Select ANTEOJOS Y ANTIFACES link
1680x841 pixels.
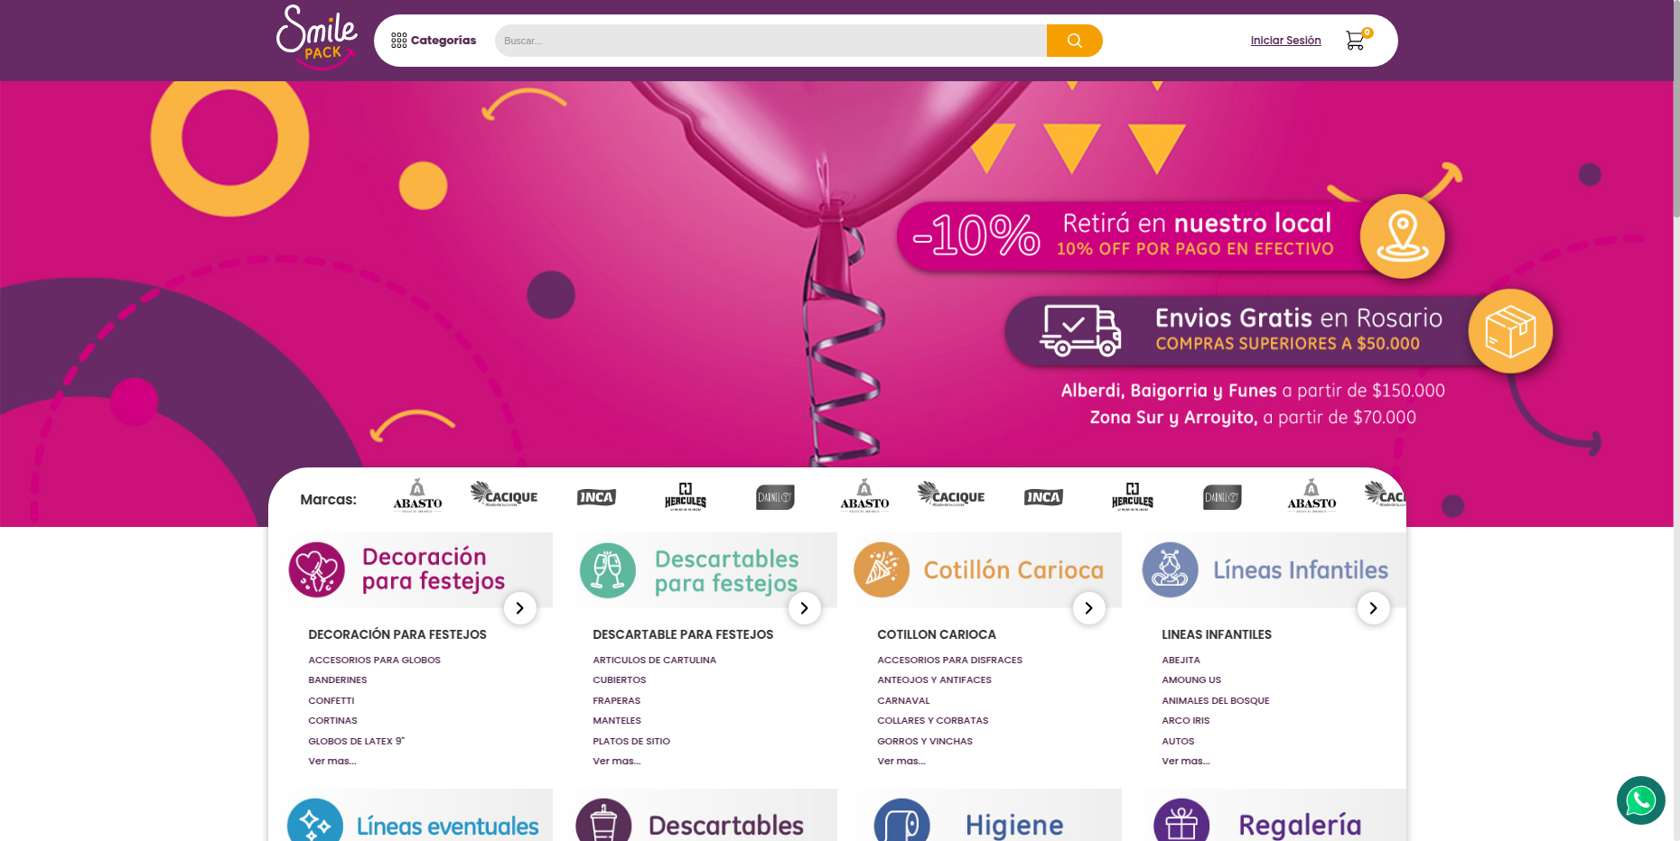pos(934,680)
